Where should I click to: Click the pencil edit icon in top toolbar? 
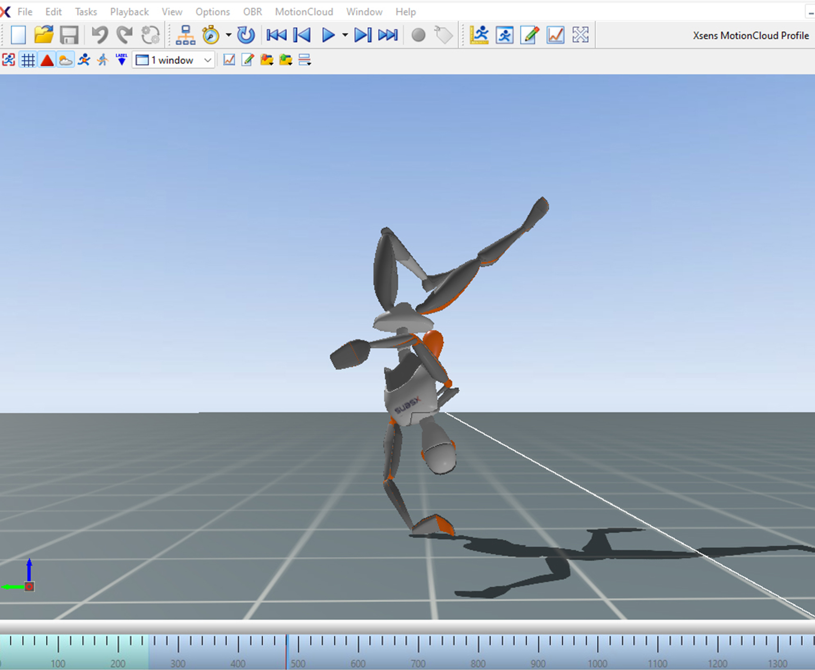[530, 35]
